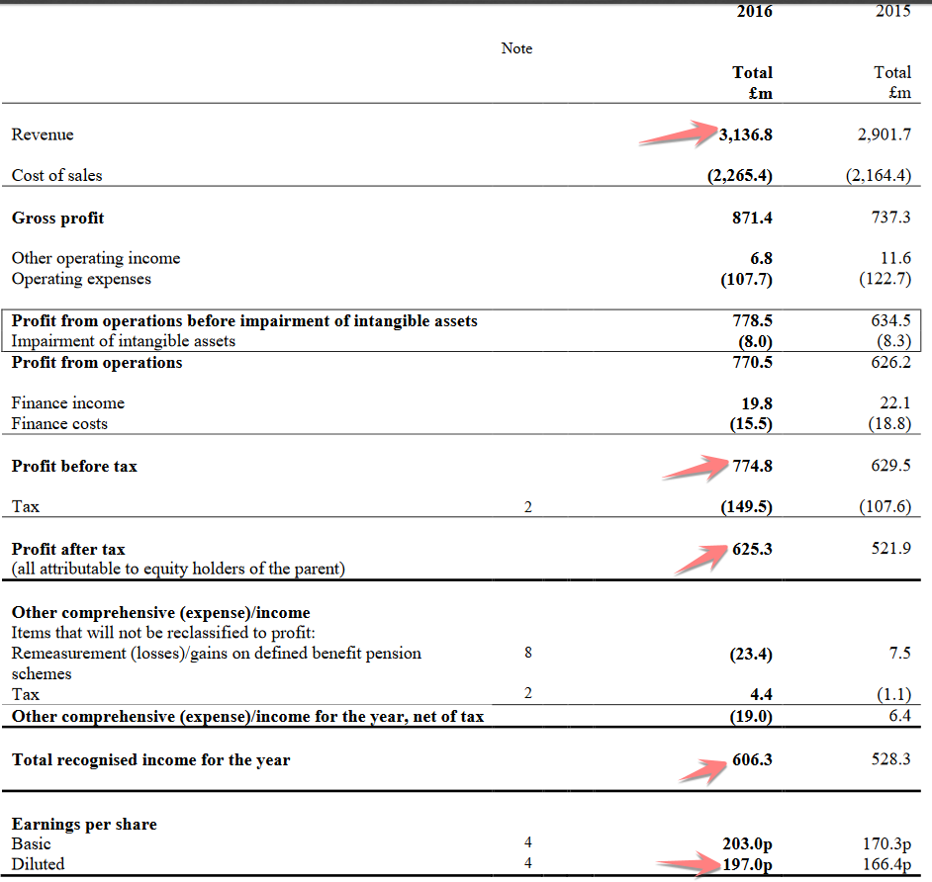932x882 pixels.
Task: Select the 2015 revenue figure 2,901.7
Action: coord(884,134)
